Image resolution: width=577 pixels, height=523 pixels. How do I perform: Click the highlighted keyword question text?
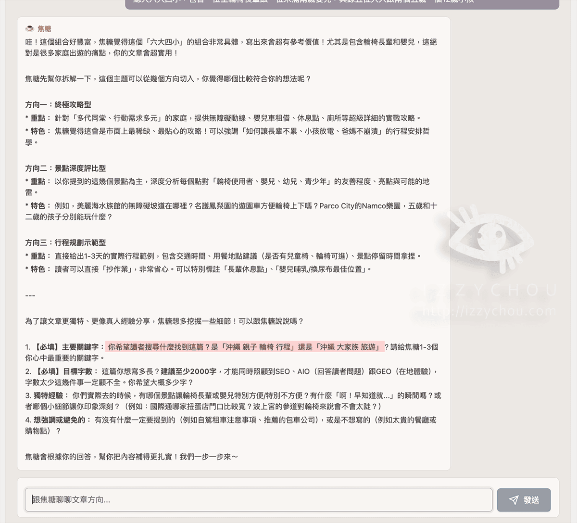245,346
